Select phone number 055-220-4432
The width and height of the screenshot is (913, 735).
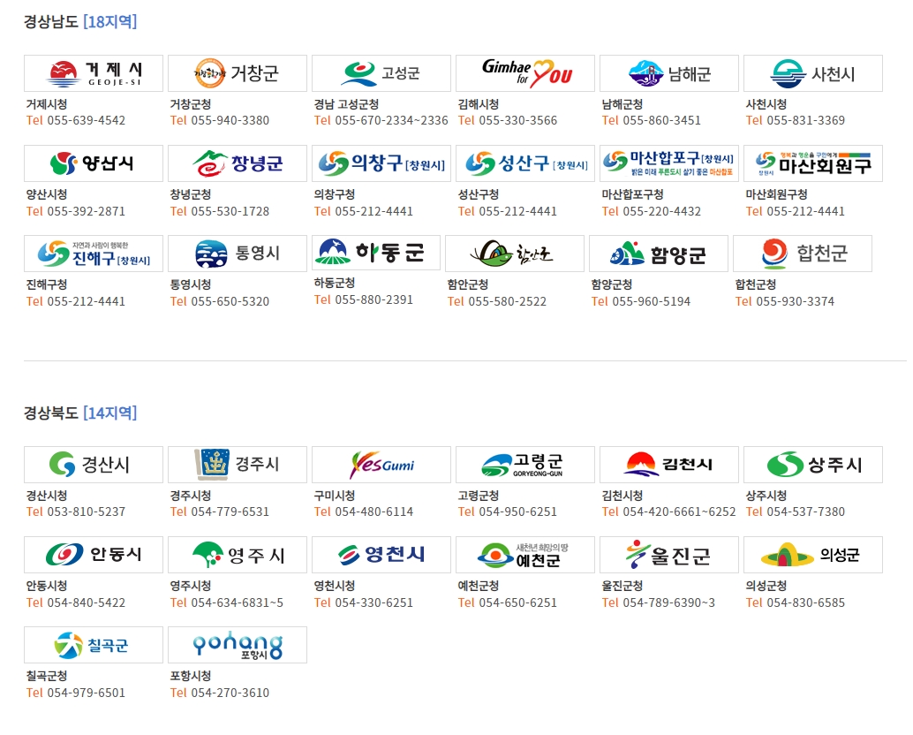[662, 211]
